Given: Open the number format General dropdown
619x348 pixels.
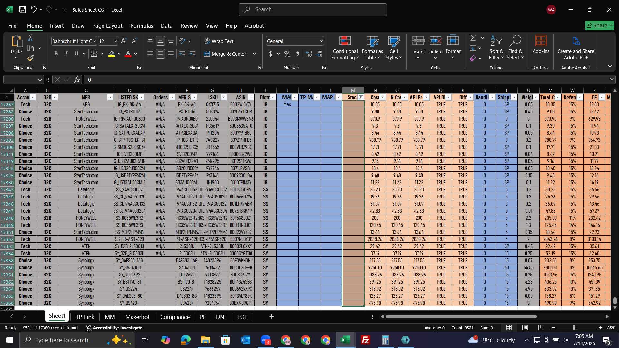Looking at the screenshot, I should (321, 41).
